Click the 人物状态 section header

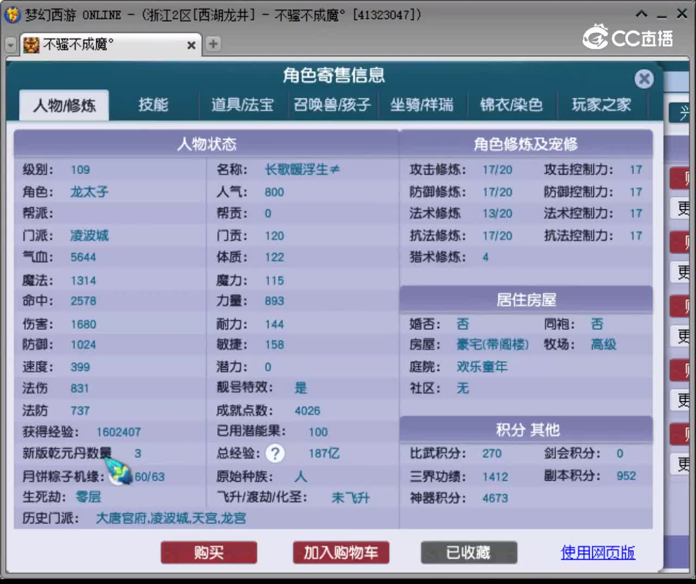point(207,144)
